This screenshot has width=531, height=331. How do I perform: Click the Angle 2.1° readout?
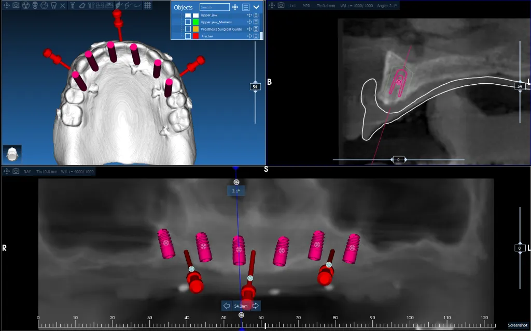pos(387,5)
